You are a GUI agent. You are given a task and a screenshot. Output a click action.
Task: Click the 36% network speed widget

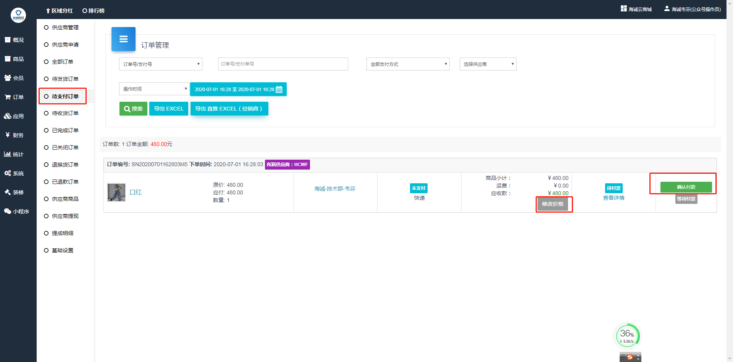pos(627,336)
